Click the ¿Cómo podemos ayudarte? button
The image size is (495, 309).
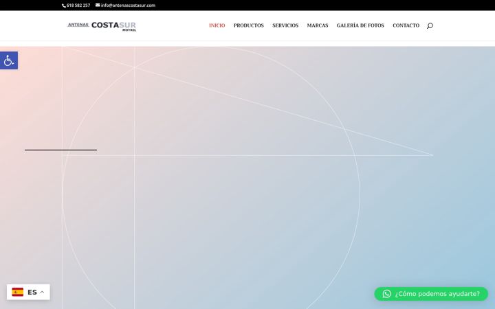[x=431, y=294]
